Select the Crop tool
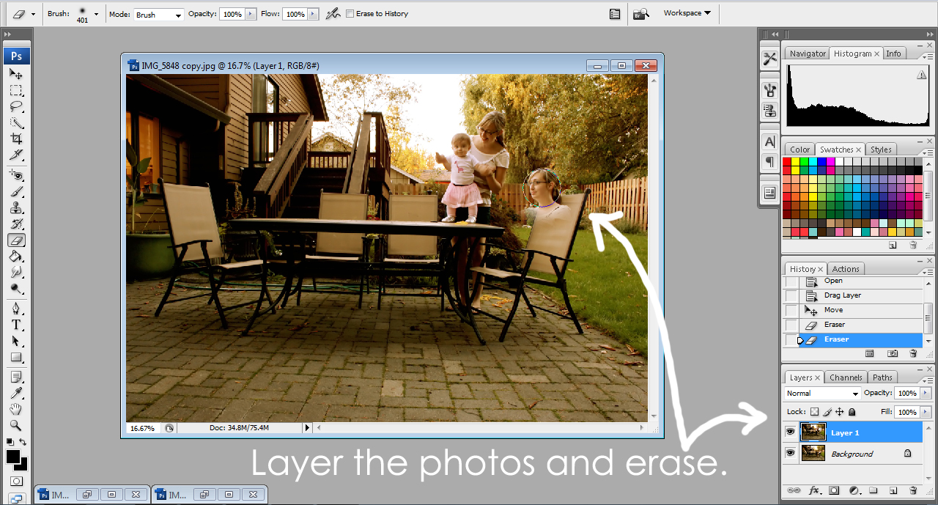This screenshot has width=938, height=505. 16,139
